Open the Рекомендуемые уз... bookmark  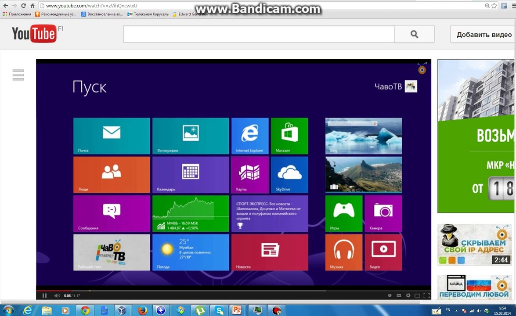pyautogui.click(x=56, y=14)
